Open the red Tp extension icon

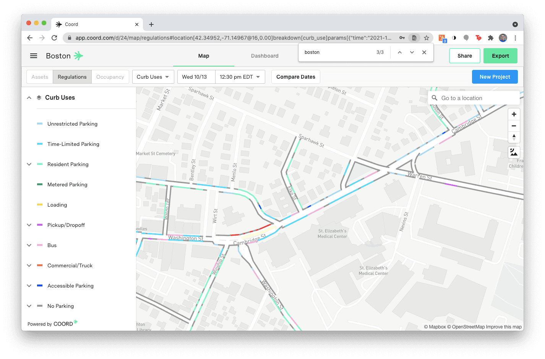pyautogui.click(x=478, y=38)
